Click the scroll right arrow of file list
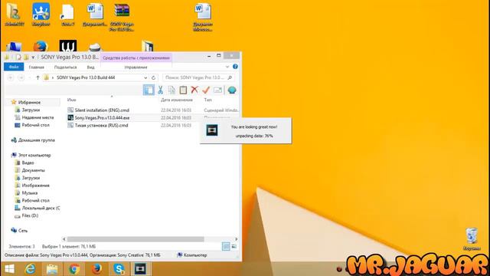 click(236, 239)
